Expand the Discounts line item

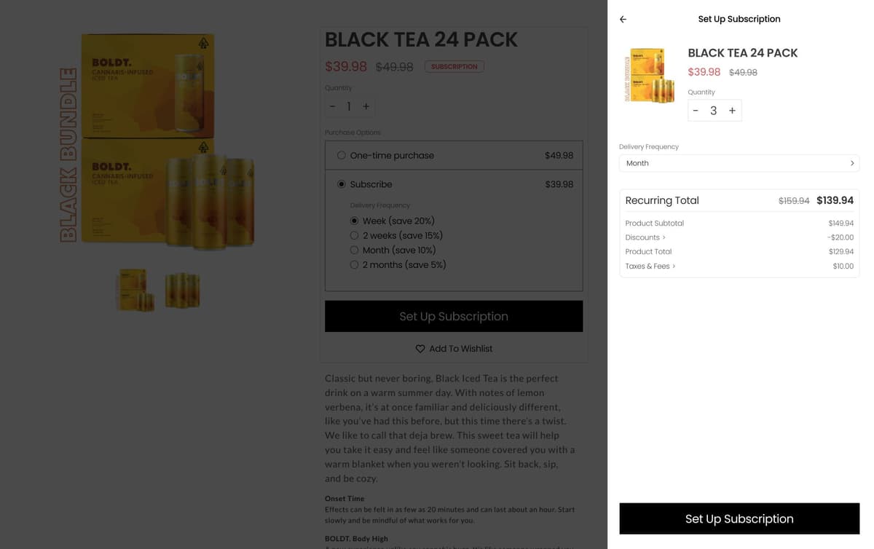point(644,237)
